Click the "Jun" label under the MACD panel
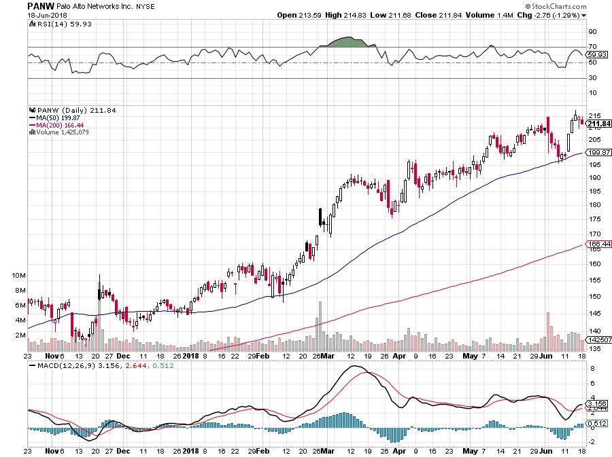Screen dimensions: 612x457 (546, 451)
